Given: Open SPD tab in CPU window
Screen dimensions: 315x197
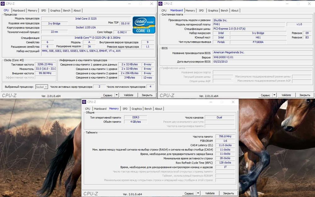Looking at the screenshot, I should pyautogui.click(x=43, y=10).
